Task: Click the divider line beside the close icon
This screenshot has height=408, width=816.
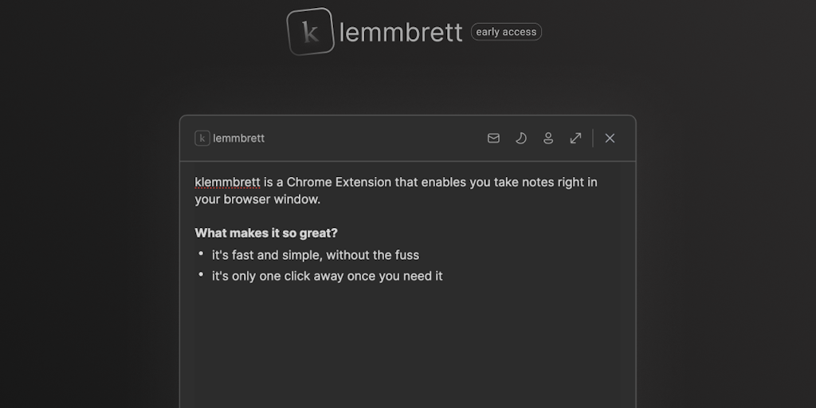Action: coord(593,138)
